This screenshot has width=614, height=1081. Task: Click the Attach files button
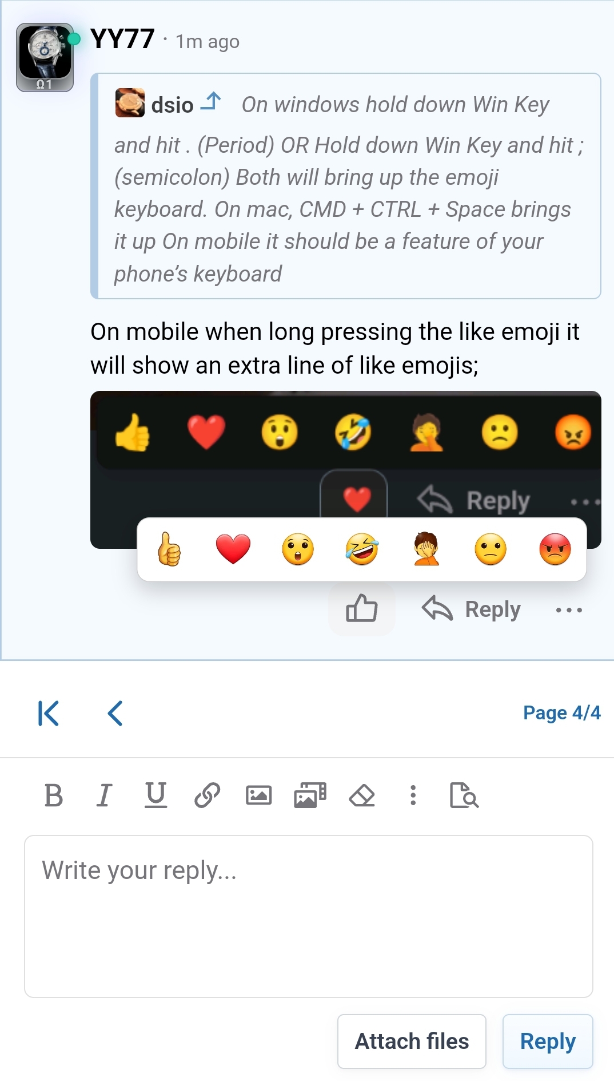(412, 1042)
